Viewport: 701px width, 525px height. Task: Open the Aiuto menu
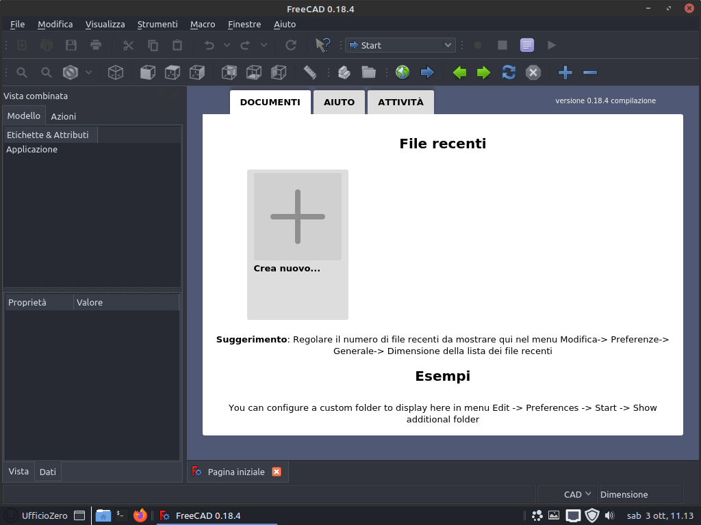pyautogui.click(x=285, y=24)
